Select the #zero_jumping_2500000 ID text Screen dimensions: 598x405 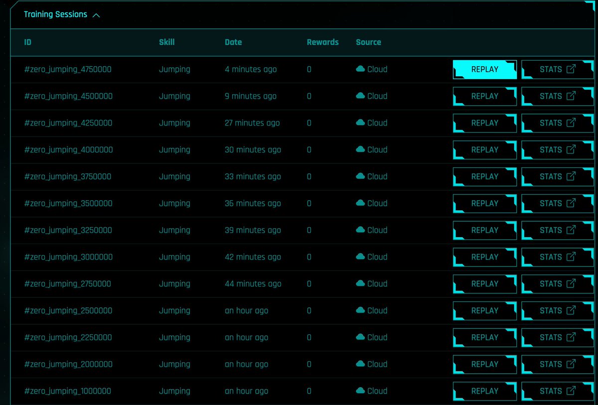pyautogui.click(x=68, y=311)
